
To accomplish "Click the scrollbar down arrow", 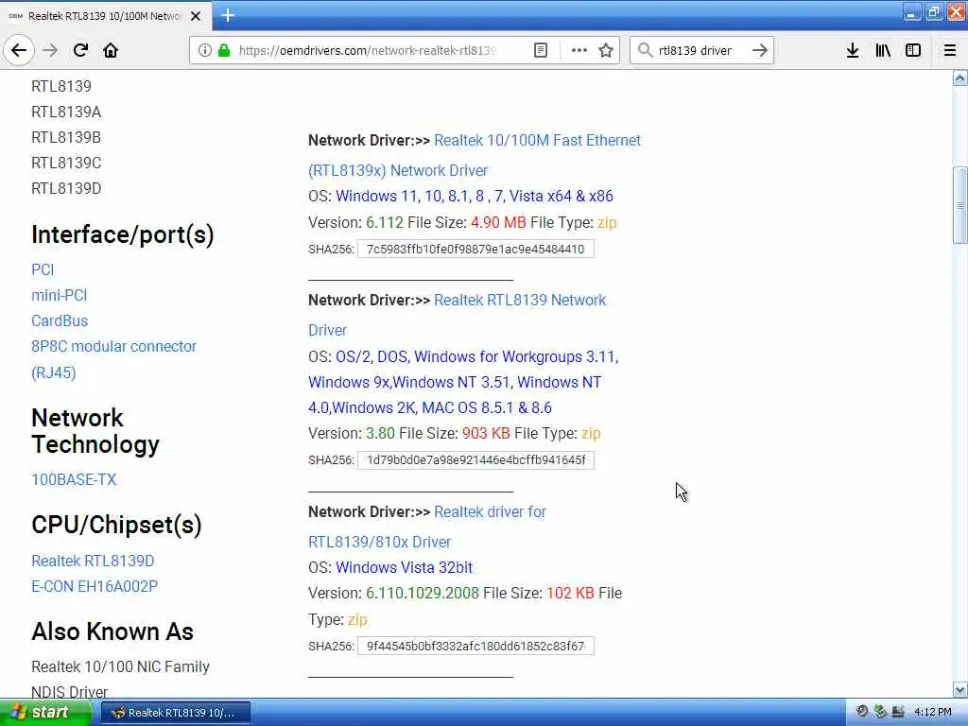I will [959, 689].
